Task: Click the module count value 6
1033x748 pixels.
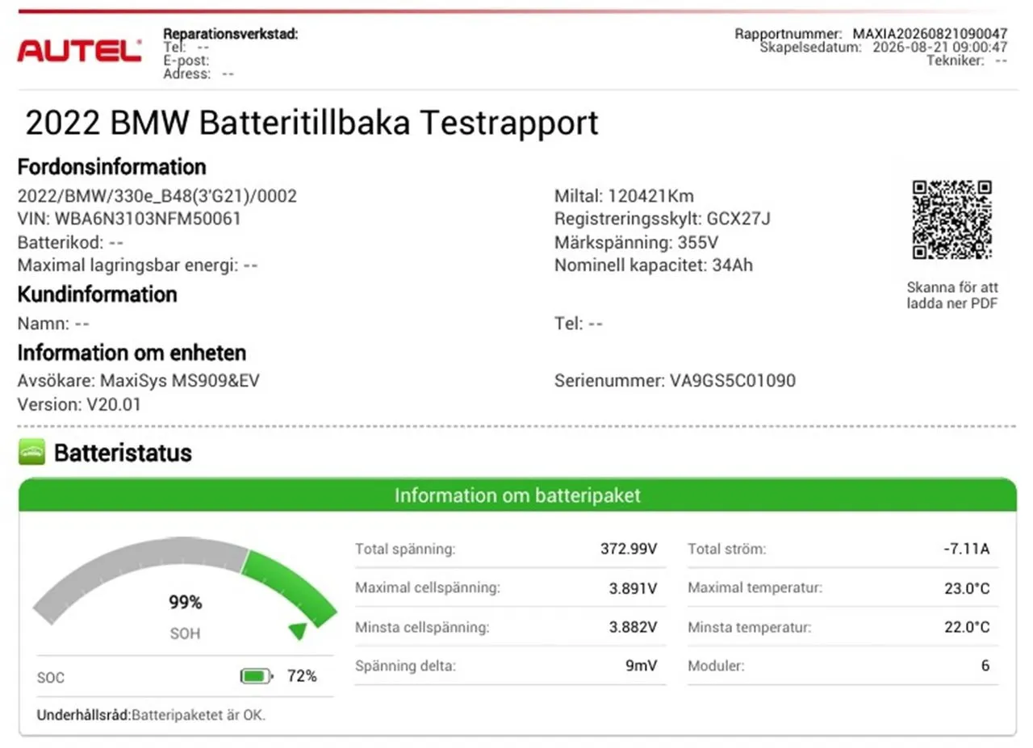Action: tap(985, 667)
